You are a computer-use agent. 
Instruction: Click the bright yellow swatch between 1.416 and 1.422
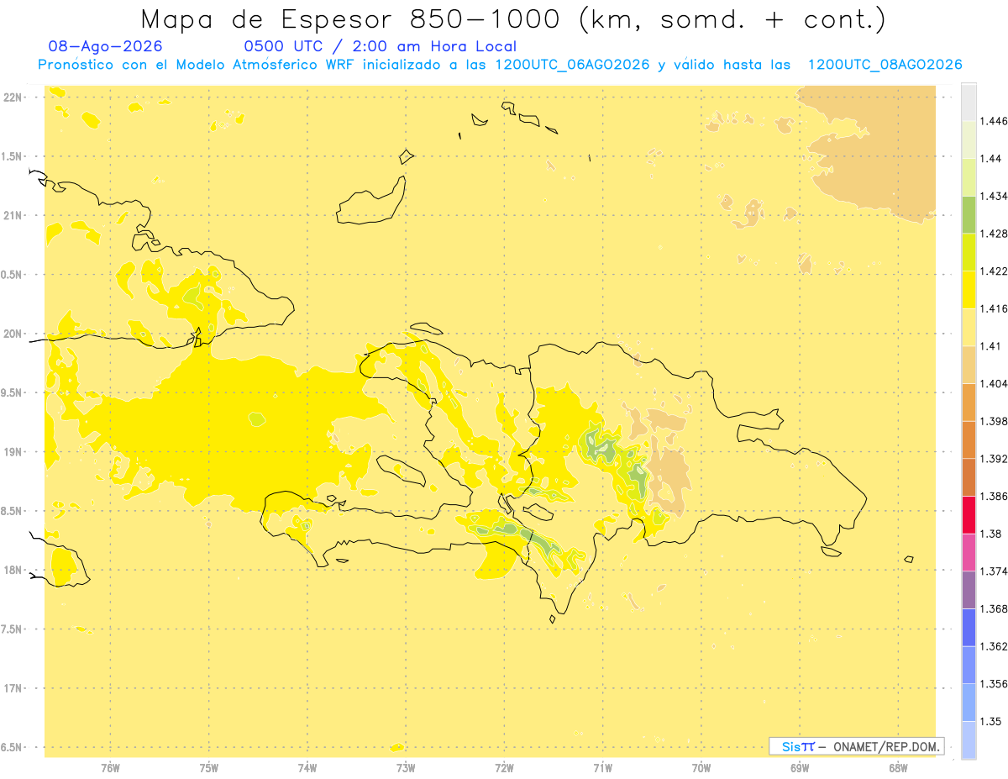969,289
